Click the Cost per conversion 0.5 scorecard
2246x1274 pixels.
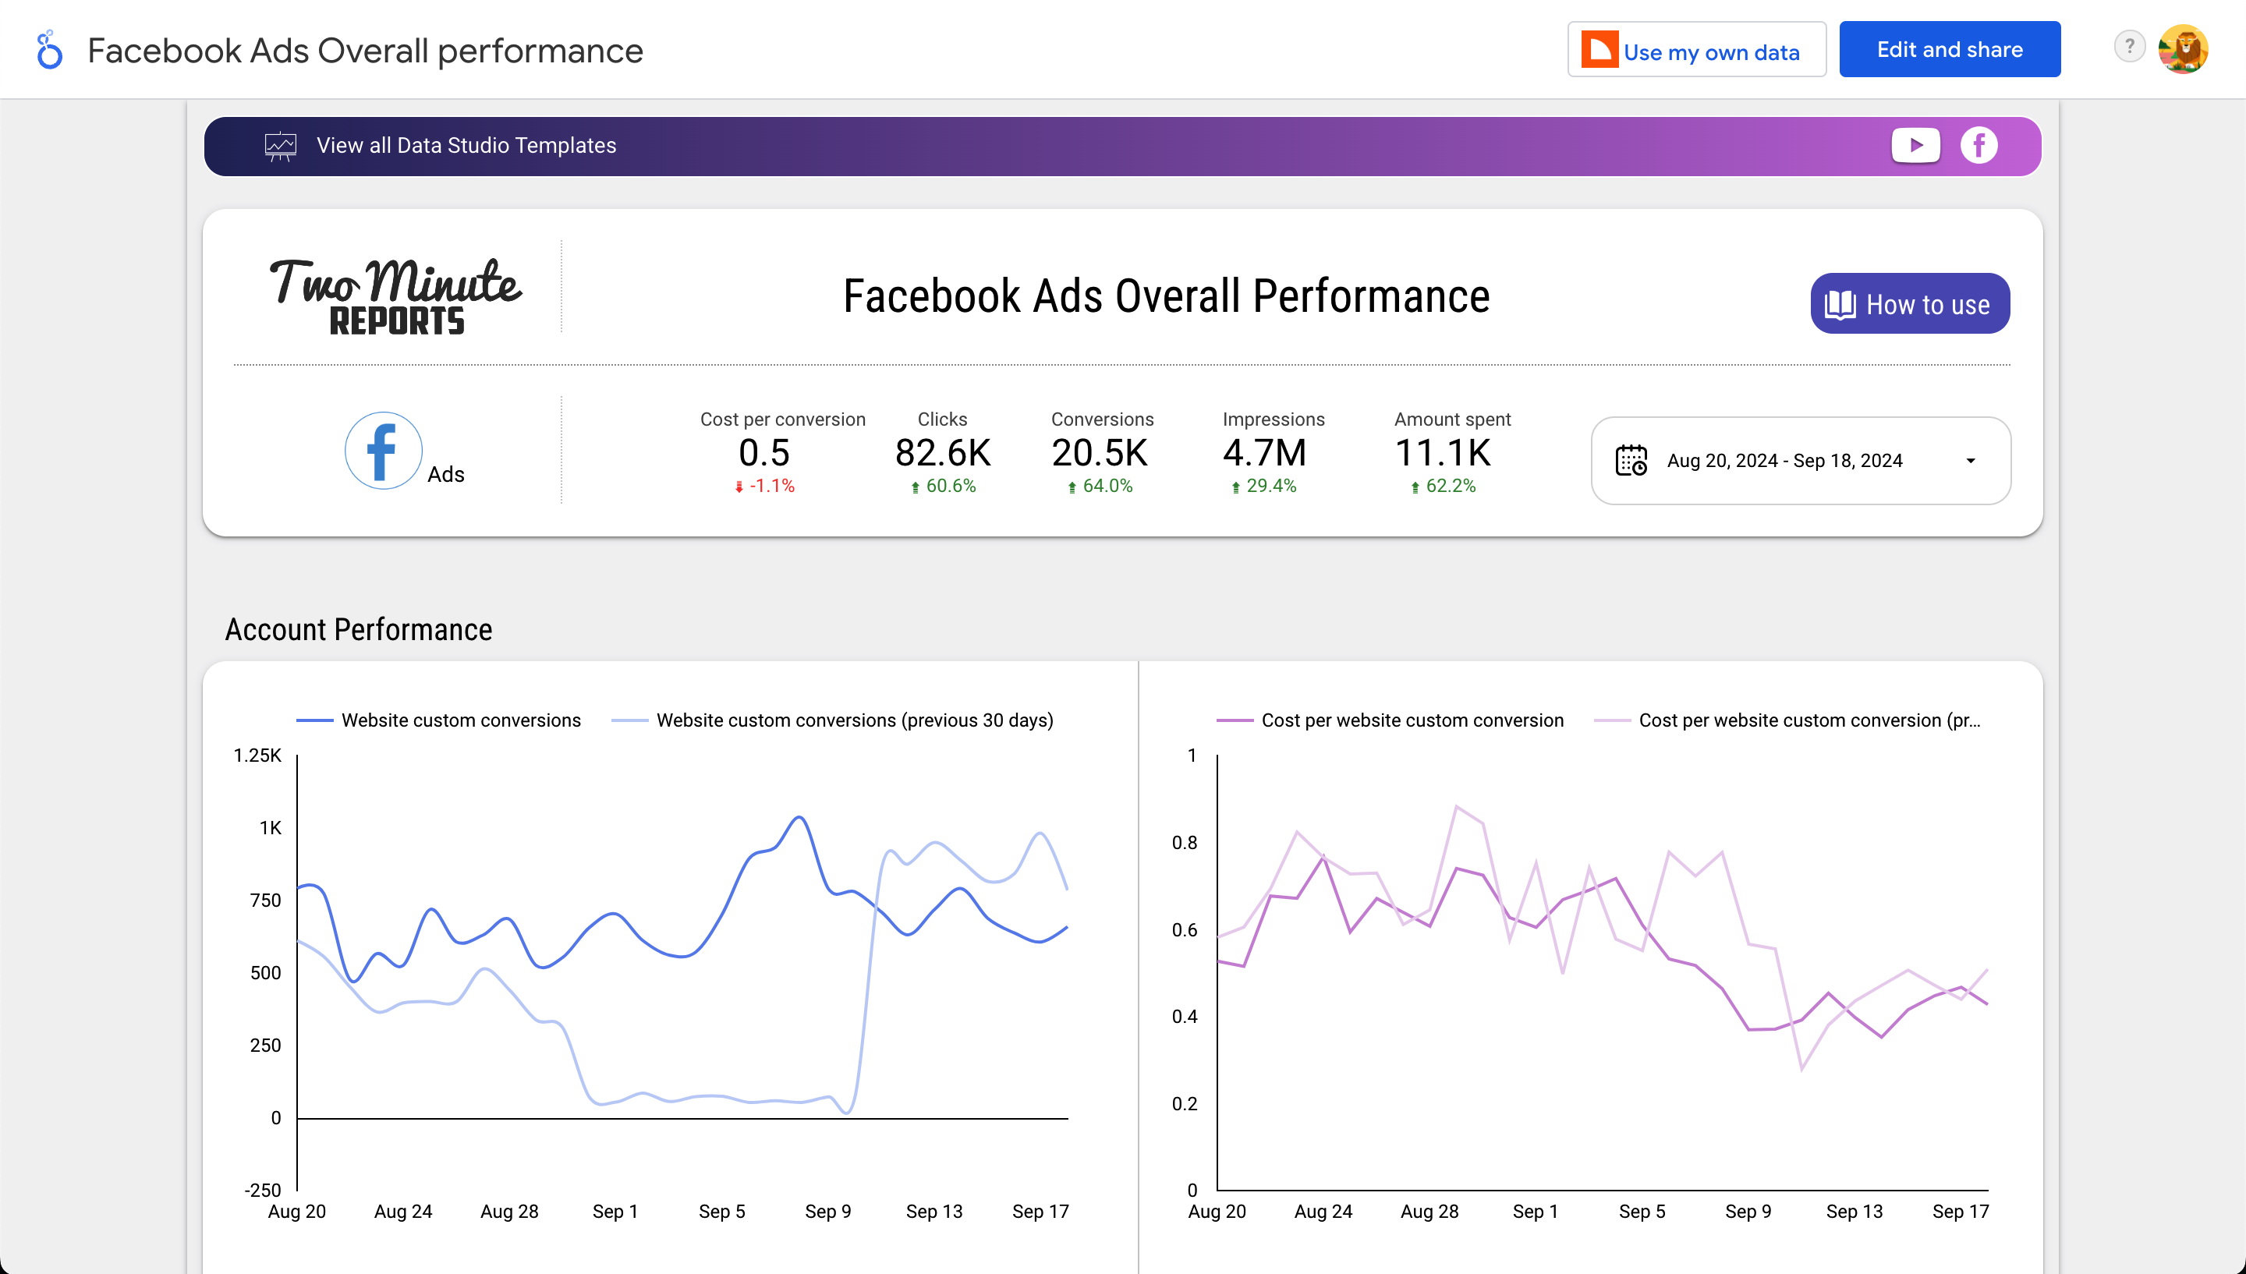coord(763,453)
